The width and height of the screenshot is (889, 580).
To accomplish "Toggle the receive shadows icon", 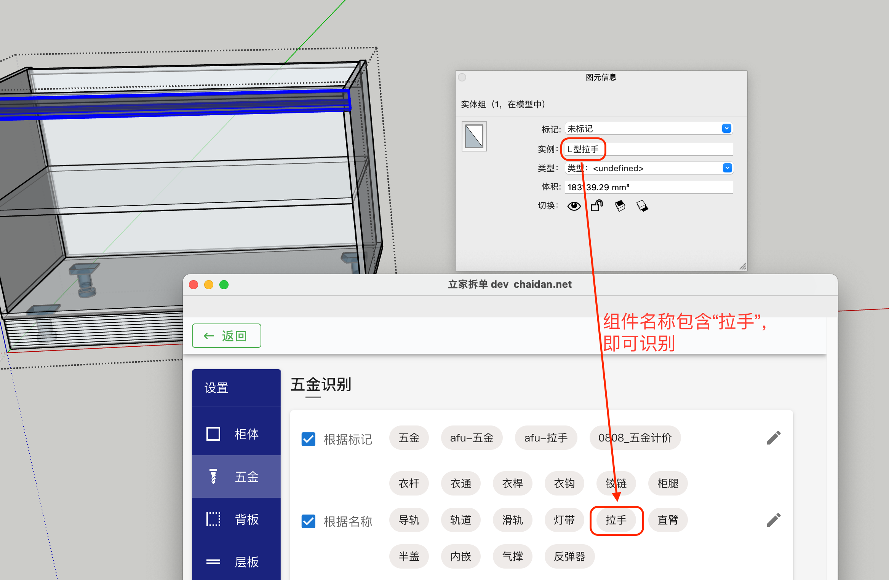I will [620, 206].
